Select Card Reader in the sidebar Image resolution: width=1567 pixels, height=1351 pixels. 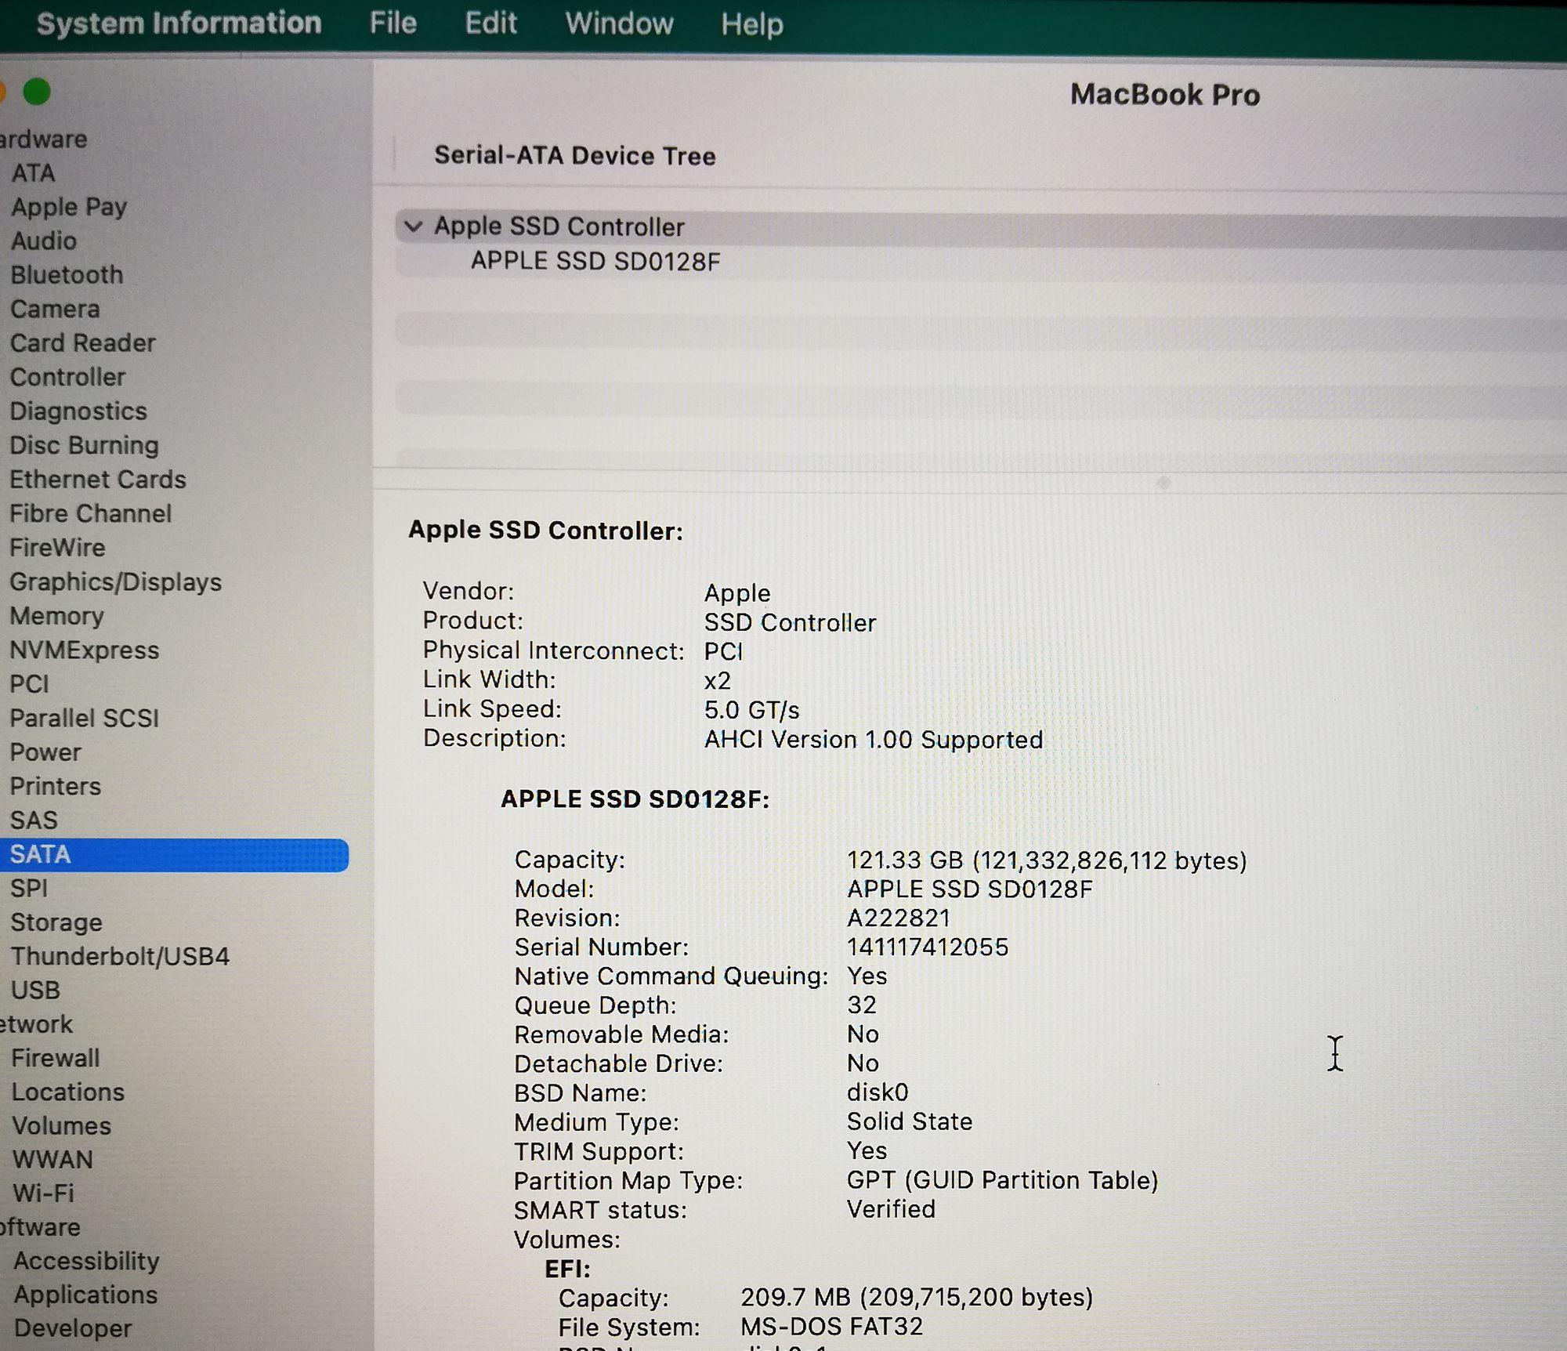point(82,343)
